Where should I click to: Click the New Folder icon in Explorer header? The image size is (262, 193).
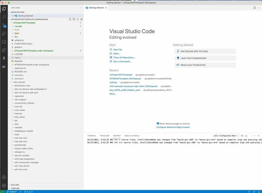coord(74,19)
